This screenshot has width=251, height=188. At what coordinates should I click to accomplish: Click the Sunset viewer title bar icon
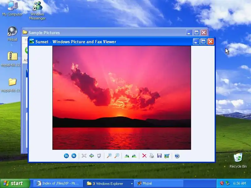32,42
